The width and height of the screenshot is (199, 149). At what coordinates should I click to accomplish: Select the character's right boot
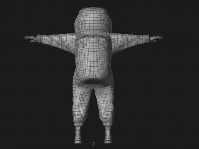pos(108,135)
